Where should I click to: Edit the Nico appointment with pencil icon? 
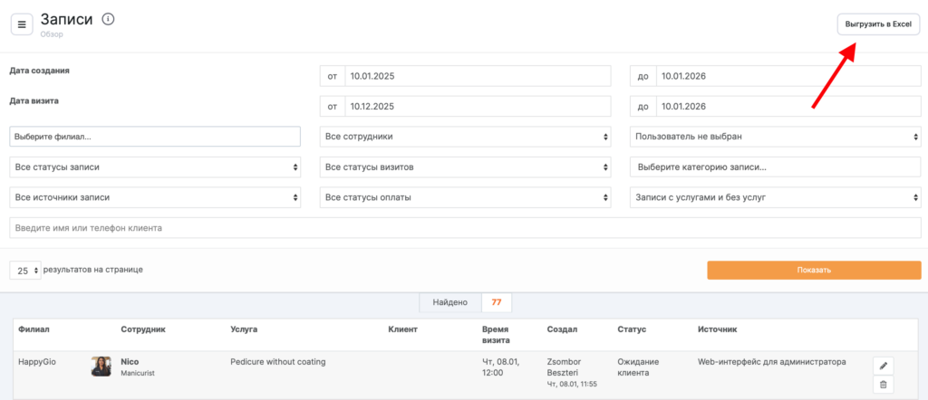[884, 366]
